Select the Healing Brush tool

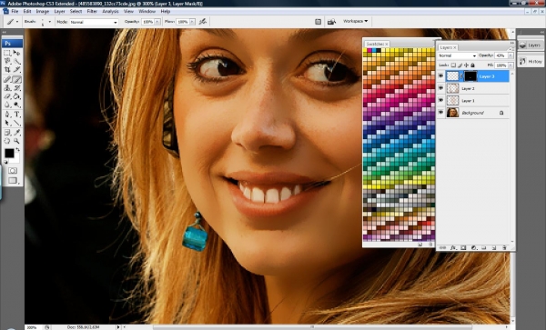7,79
